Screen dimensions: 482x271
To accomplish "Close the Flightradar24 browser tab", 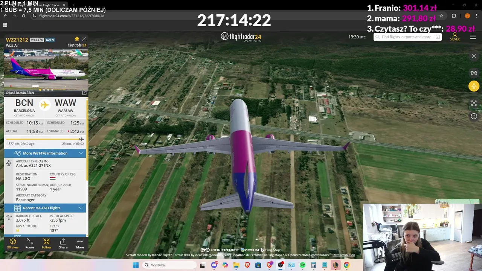I will pos(64,5).
